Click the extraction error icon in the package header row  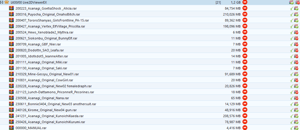(x=296, y=2)
